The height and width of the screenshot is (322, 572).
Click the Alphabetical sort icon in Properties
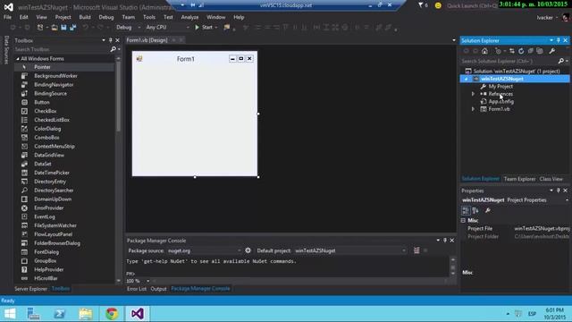(475, 211)
